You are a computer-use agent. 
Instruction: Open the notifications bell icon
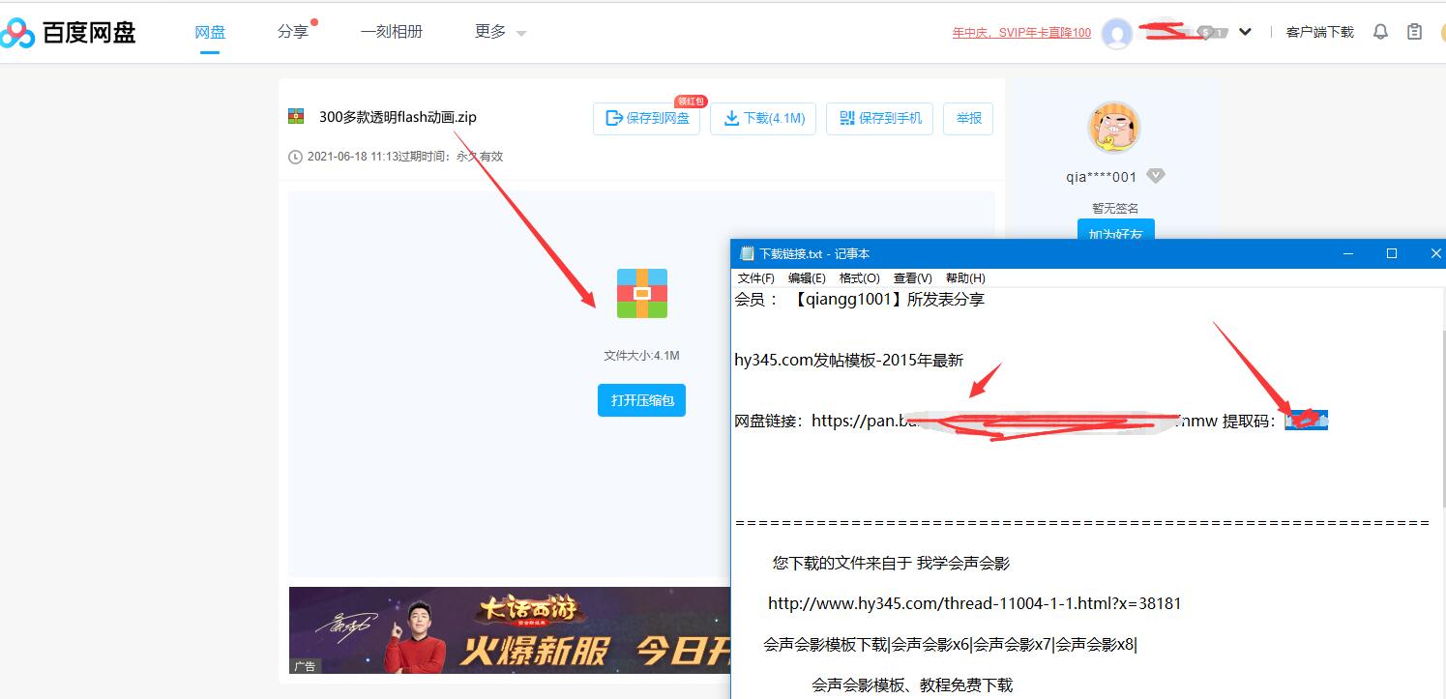tap(1380, 32)
